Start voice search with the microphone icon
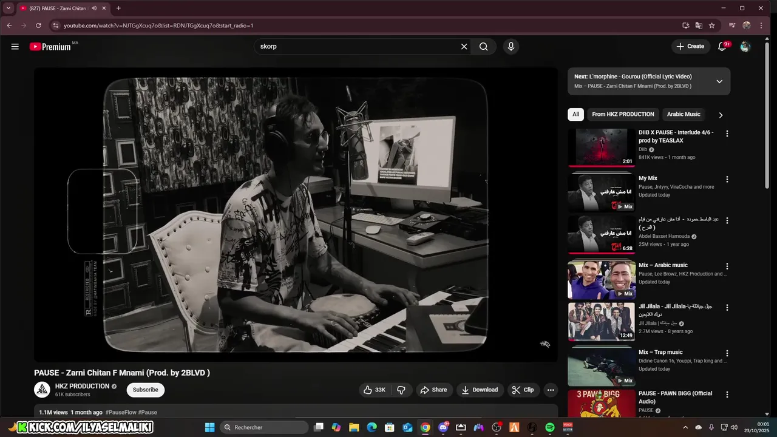 pyautogui.click(x=511, y=47)
